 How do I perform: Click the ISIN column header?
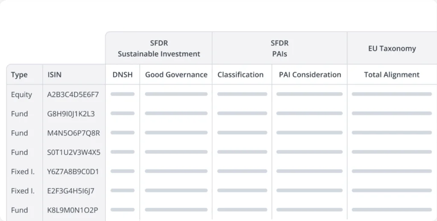tap(54, 75)
